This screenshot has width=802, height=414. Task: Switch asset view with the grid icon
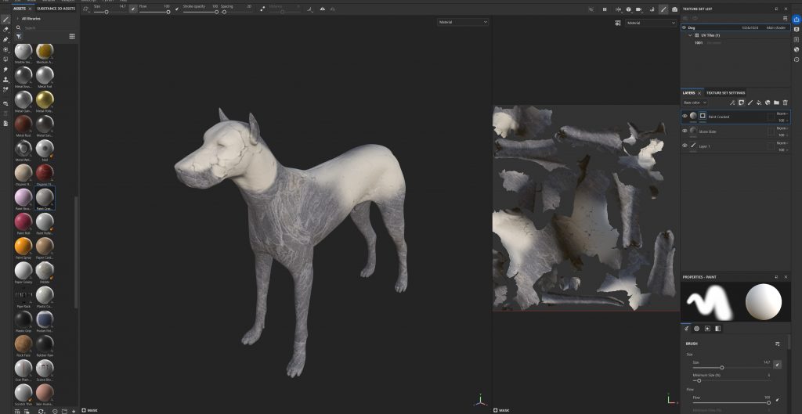(72, 36)
